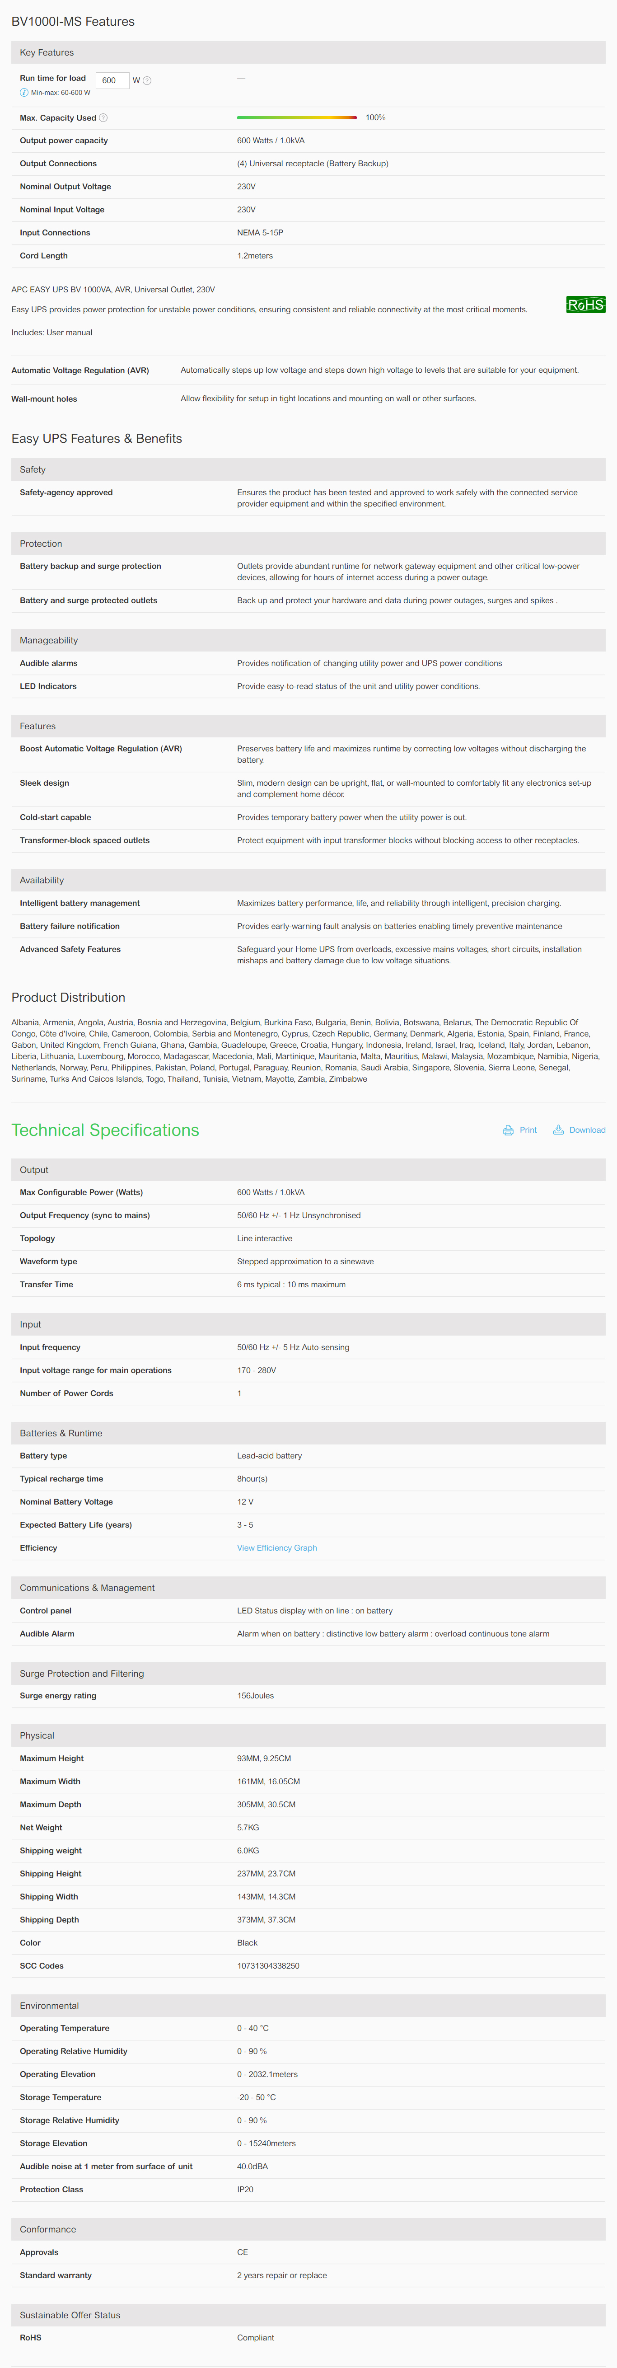Click the run time load help icon
This screenshot has width=617, height=2368.
click(147, 81)
